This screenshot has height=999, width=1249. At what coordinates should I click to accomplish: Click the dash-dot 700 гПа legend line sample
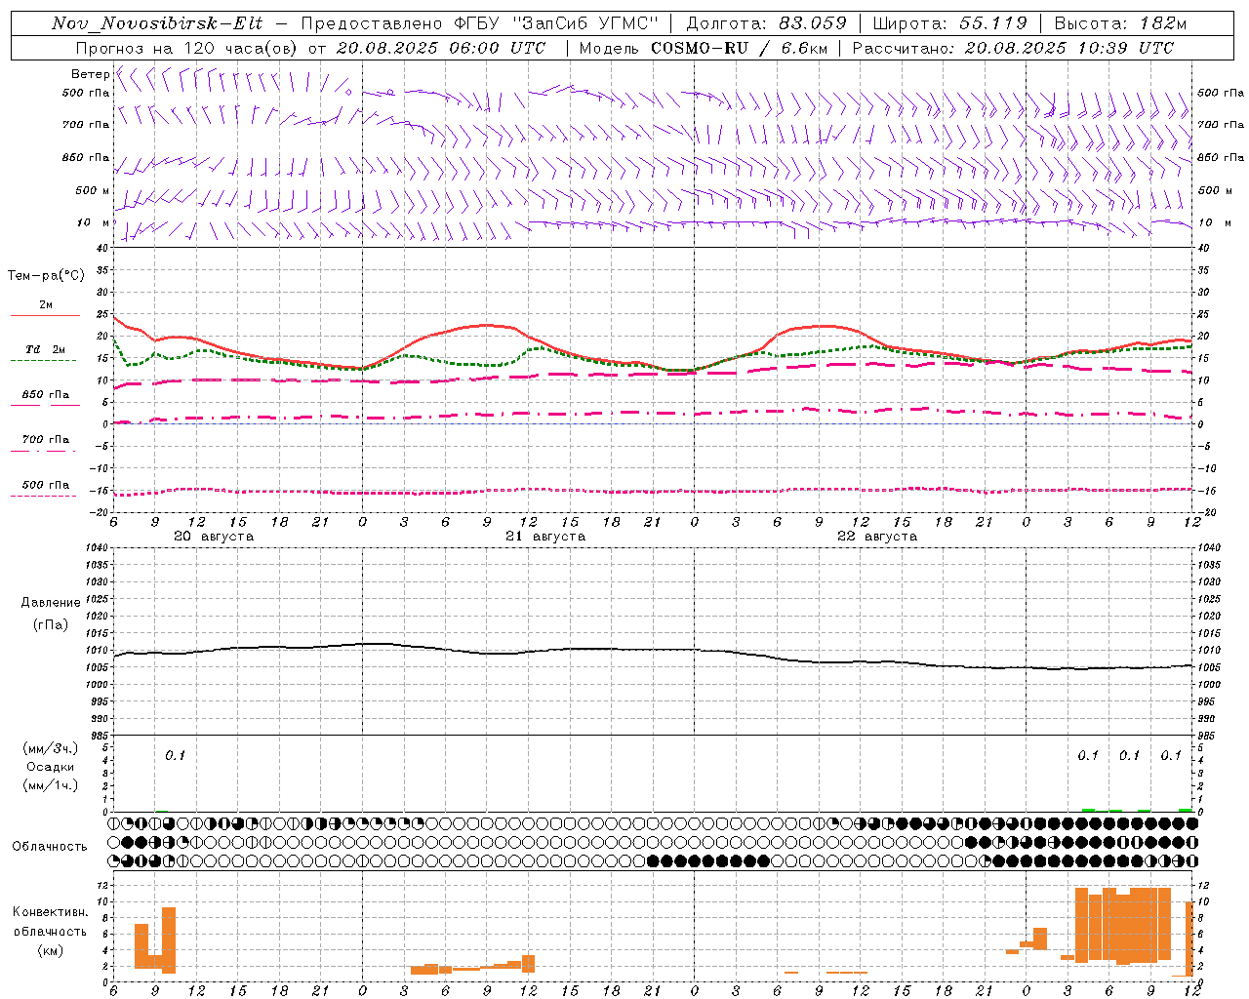tap(43, 451)
